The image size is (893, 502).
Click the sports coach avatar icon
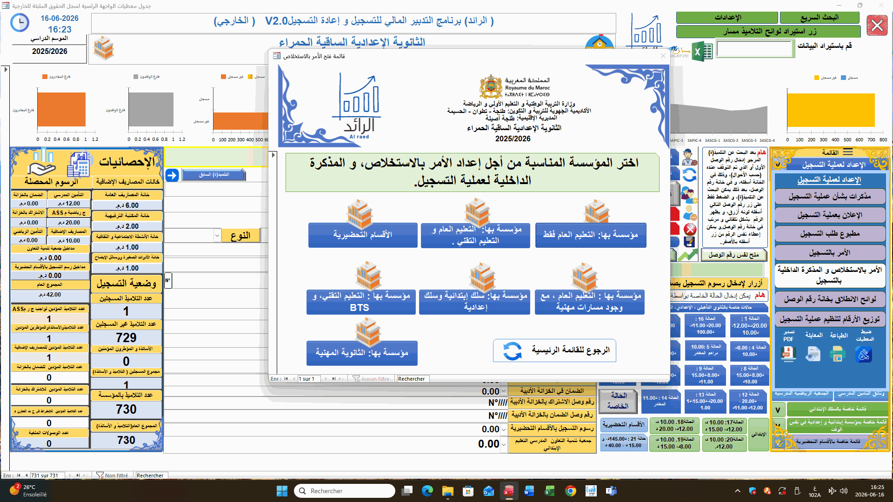pyautogui.click(x=689, y=157)
